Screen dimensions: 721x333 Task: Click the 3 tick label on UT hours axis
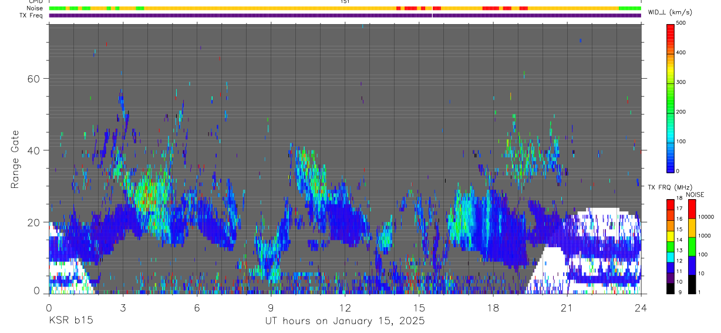(123, 308)
